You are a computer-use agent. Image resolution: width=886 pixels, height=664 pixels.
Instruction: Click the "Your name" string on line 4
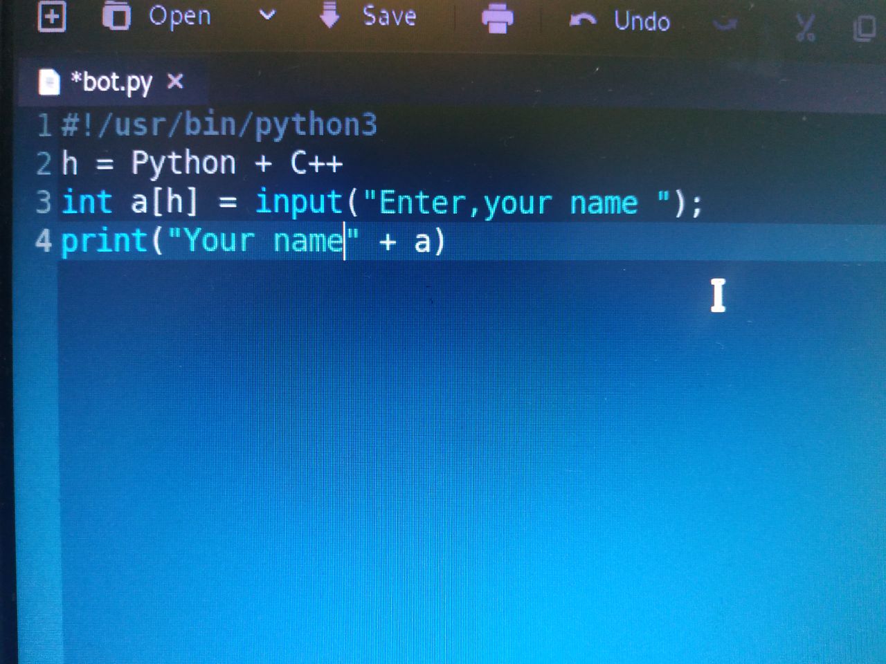tap(264, 241)
